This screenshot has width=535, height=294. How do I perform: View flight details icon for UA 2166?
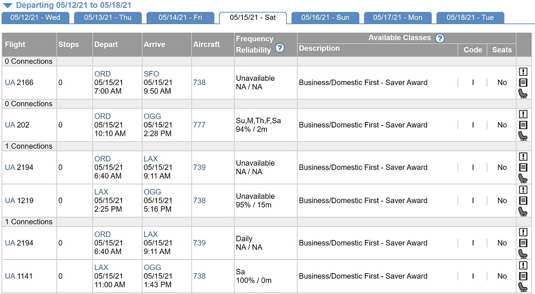pos(523,82)
